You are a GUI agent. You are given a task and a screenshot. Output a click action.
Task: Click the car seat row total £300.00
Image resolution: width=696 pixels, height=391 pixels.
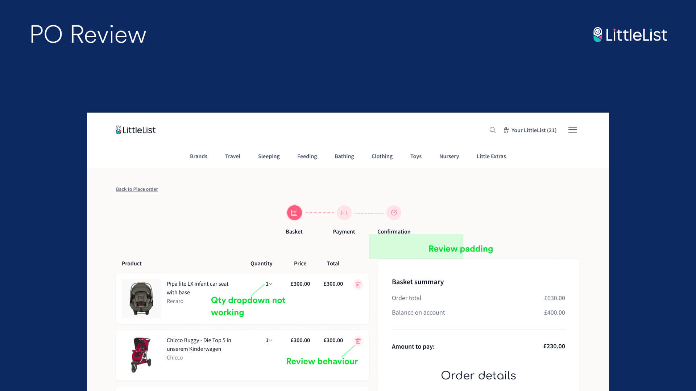coord(333,284)
